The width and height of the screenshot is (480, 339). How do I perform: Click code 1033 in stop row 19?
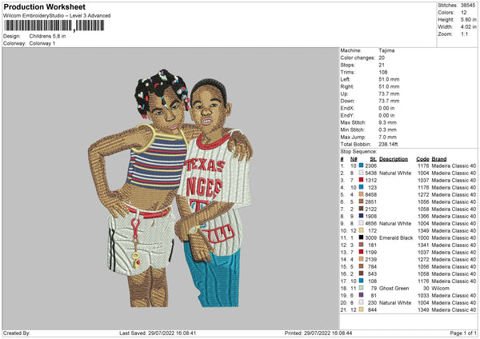[423, 296]
